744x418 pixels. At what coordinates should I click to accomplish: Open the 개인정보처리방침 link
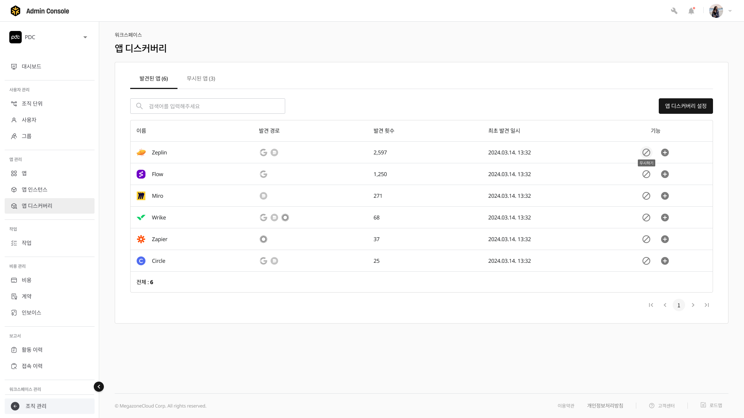(605, 406)
